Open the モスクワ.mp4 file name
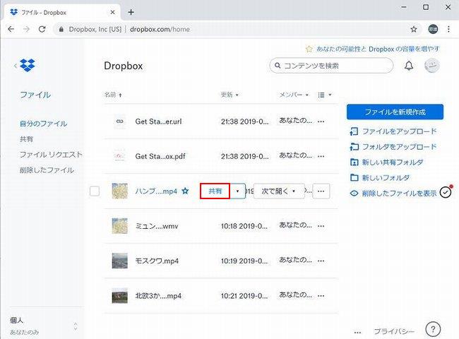 point(157,261)
